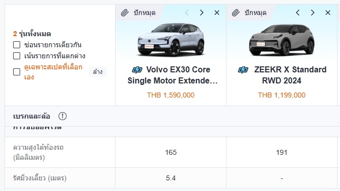This screenshot has width=340, height=191.
Task: Move Volvo EX30 column right with arrow
Action: tap(202, 13)
